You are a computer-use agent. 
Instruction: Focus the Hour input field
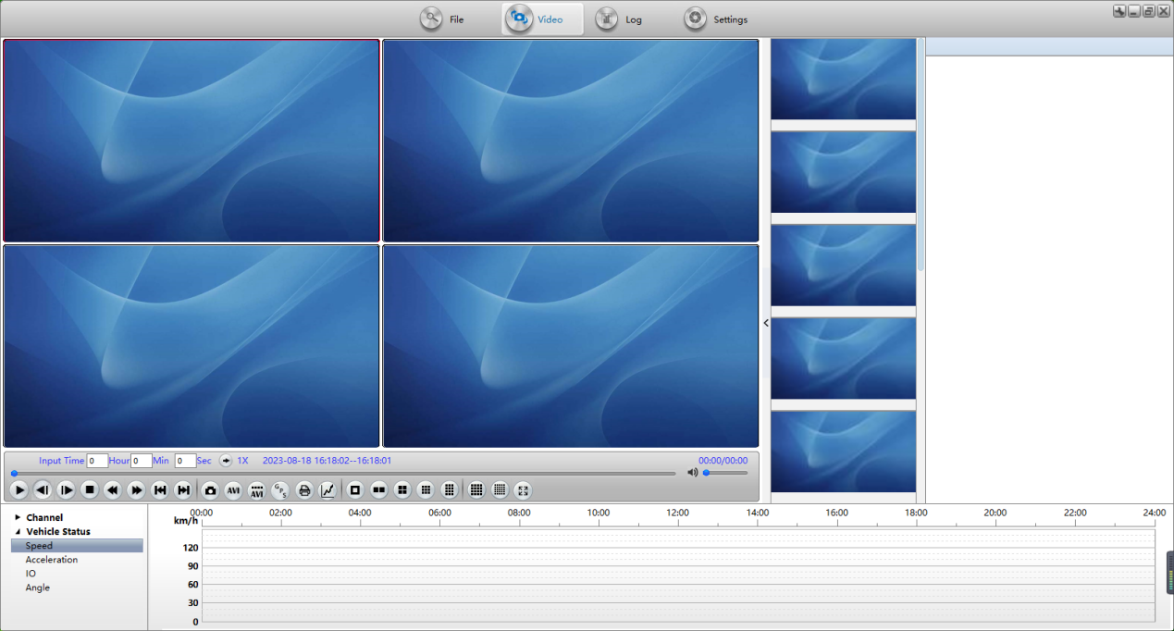point(97,461)
